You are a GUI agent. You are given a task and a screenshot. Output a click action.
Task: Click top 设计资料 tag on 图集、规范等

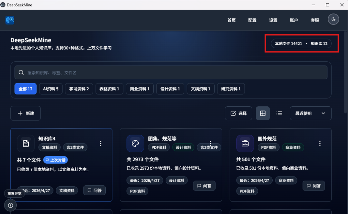point(183,147)
